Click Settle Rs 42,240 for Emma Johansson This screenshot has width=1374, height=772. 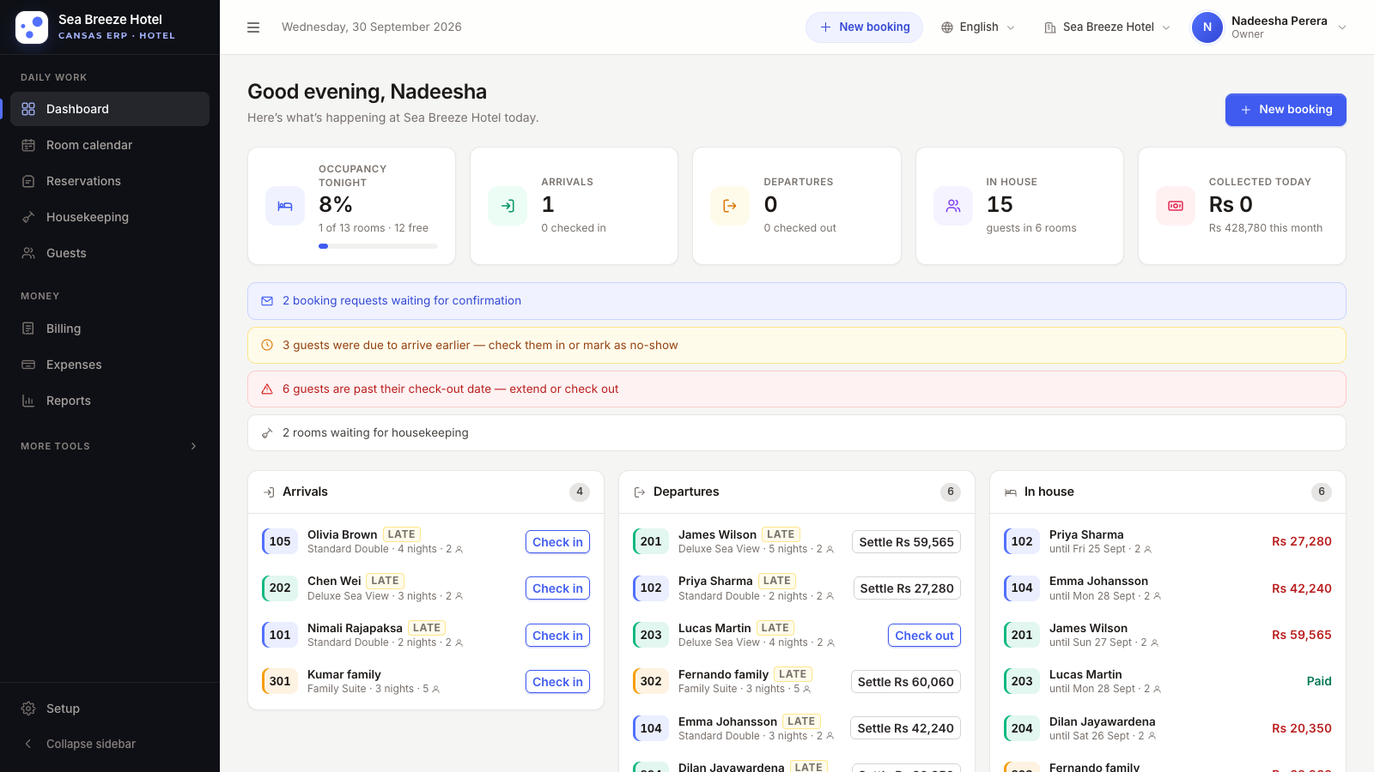(x=905, y=728)
